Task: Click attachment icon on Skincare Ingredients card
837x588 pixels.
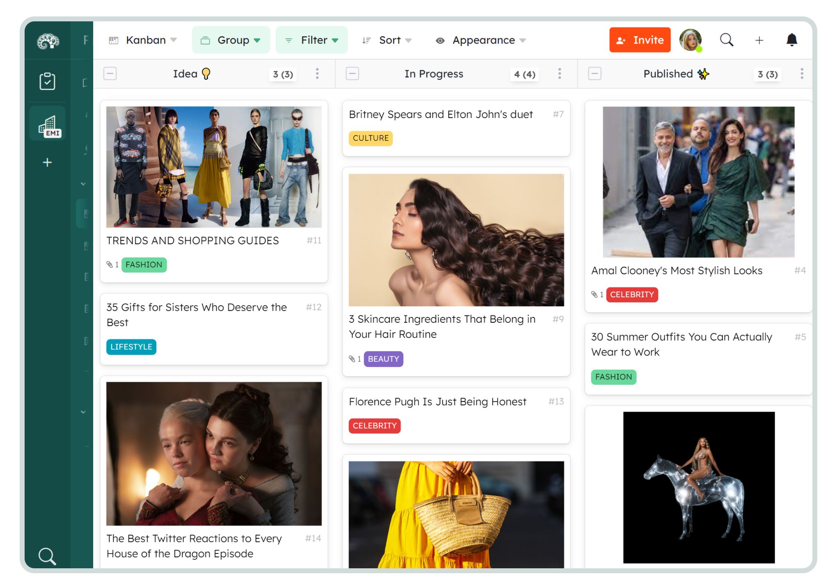Action: [352, 359]
